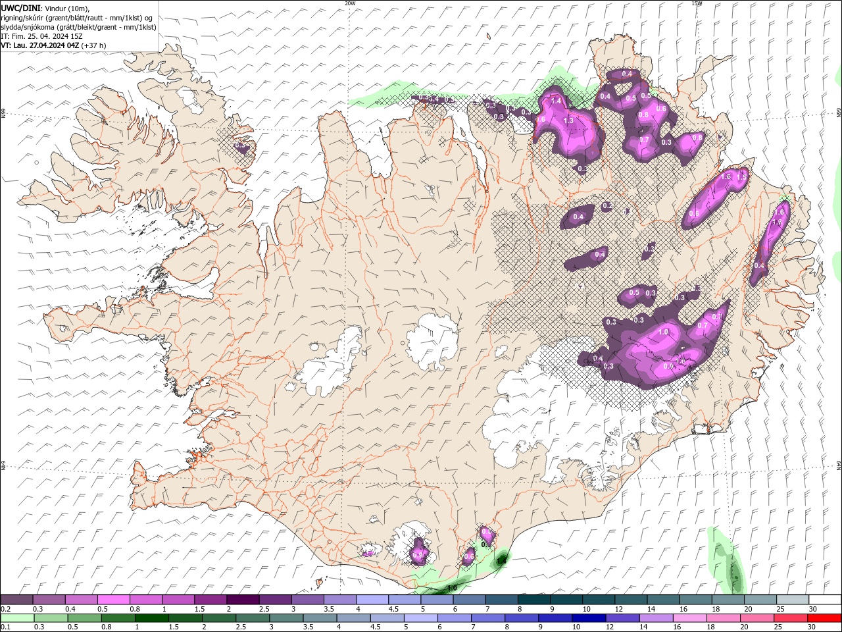The width and height of the screenshot is (842, 632).
Task: Select the snow legend swatch labeled 4
Action: pyautogui.click(x=371, y=599)
